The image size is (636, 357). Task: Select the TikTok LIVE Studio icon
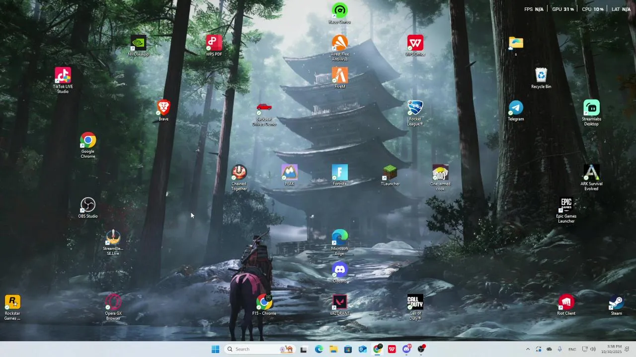63,80
